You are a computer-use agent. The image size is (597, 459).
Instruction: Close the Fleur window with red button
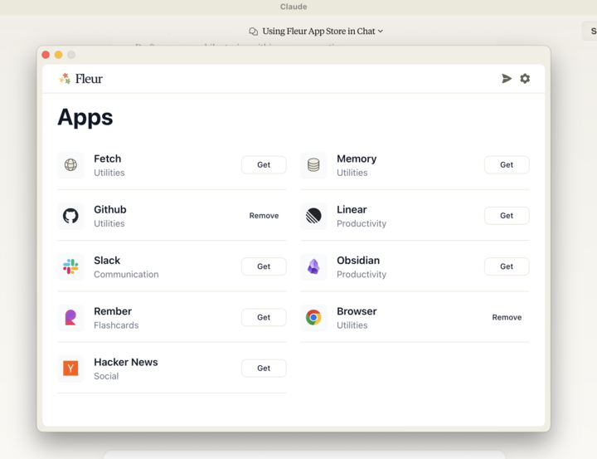(x=46, y=55)
